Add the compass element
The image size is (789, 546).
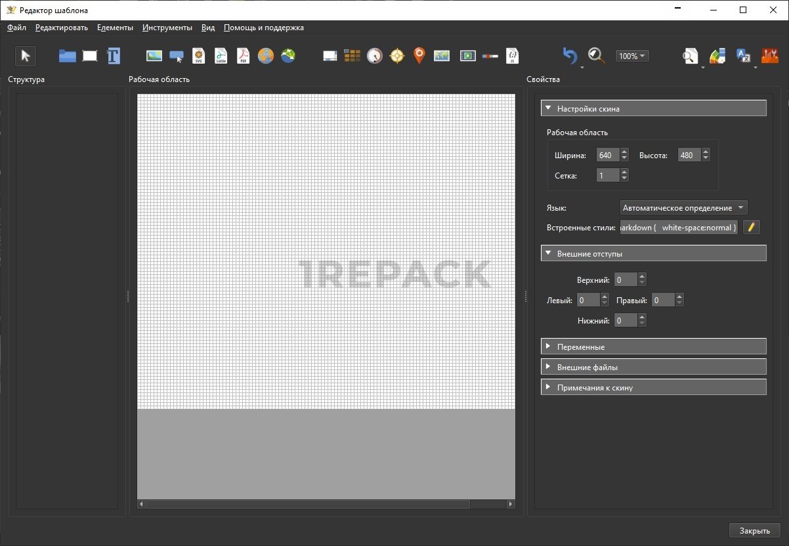pos(397,56)
